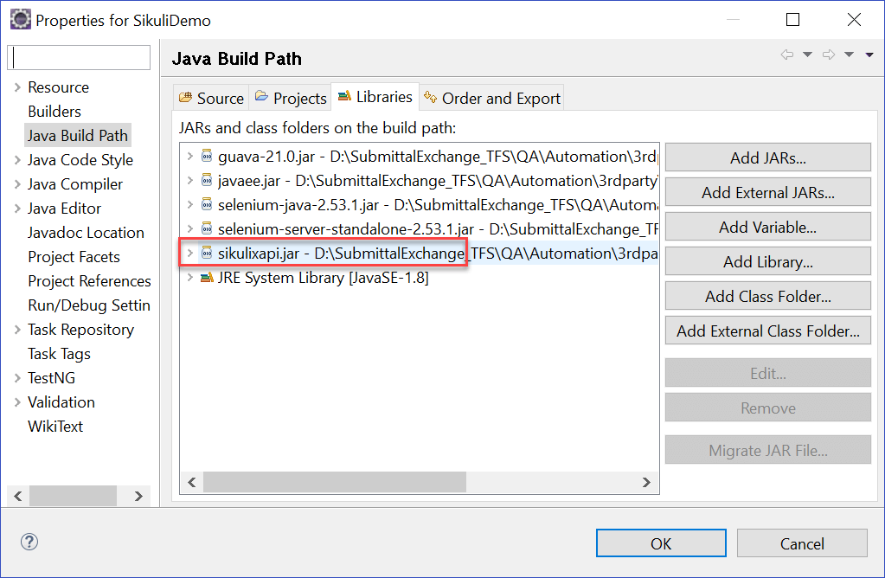The width and height of the screenshot is (885, 578).
Task: Click the help question mark icon
Action: [x=29, y=543]
